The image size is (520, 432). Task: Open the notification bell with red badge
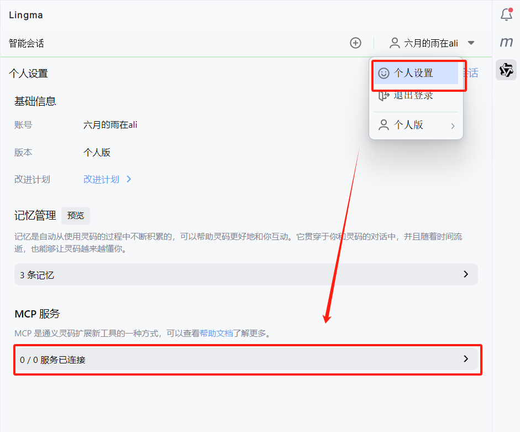click(x=506, y=15)
